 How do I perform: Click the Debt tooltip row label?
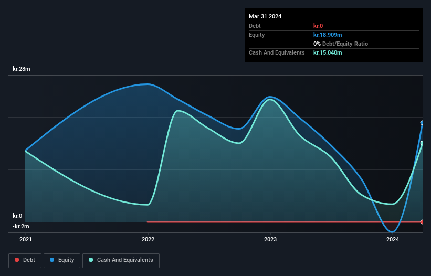(255, 26)
